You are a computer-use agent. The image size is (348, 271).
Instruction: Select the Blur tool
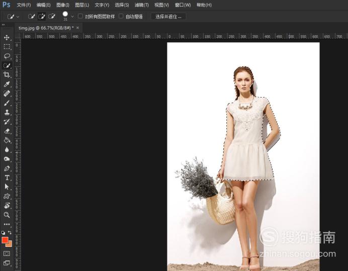(x=7, y=150)
